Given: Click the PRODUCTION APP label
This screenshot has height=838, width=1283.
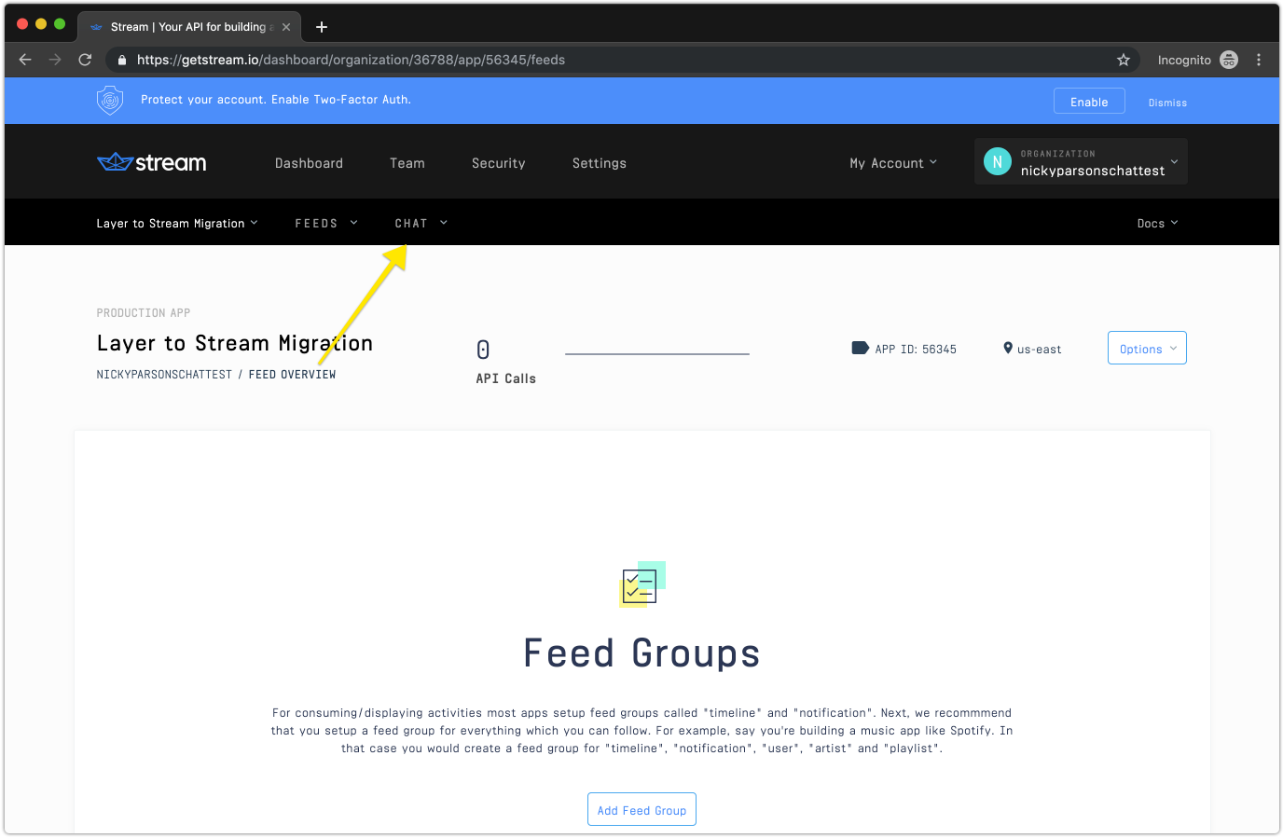Looking at the screenshot, I should click(144, 313).
